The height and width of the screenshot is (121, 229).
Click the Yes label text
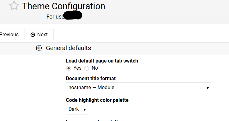[x=77, y=68]
